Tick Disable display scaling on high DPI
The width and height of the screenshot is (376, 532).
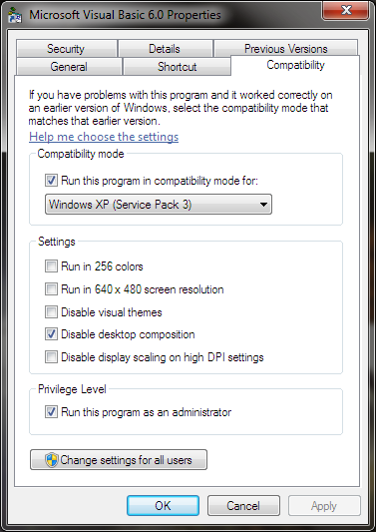pyautogui.click(x=51, y=357)
